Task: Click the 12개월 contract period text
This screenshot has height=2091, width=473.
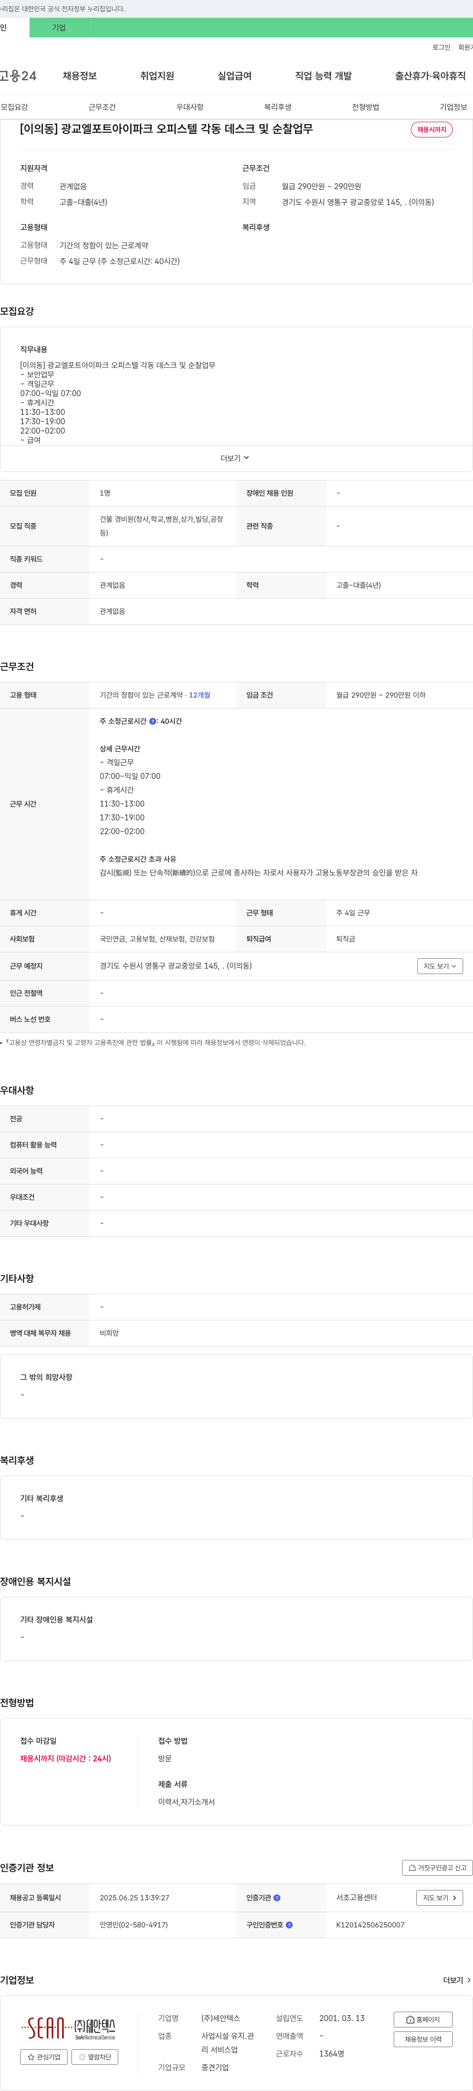Action: pos(200,695)
